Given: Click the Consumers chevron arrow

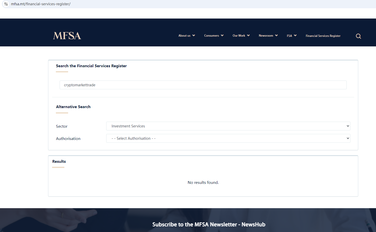Looking at the screenshot, I should (222, 36).
